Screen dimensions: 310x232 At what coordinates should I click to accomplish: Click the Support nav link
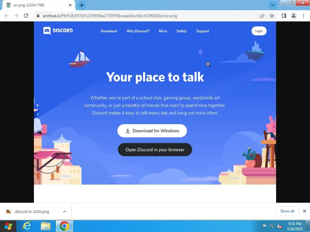tap(203, 31)
